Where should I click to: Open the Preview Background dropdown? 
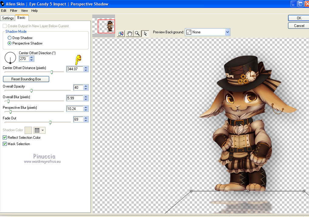(x=227, y=32)
